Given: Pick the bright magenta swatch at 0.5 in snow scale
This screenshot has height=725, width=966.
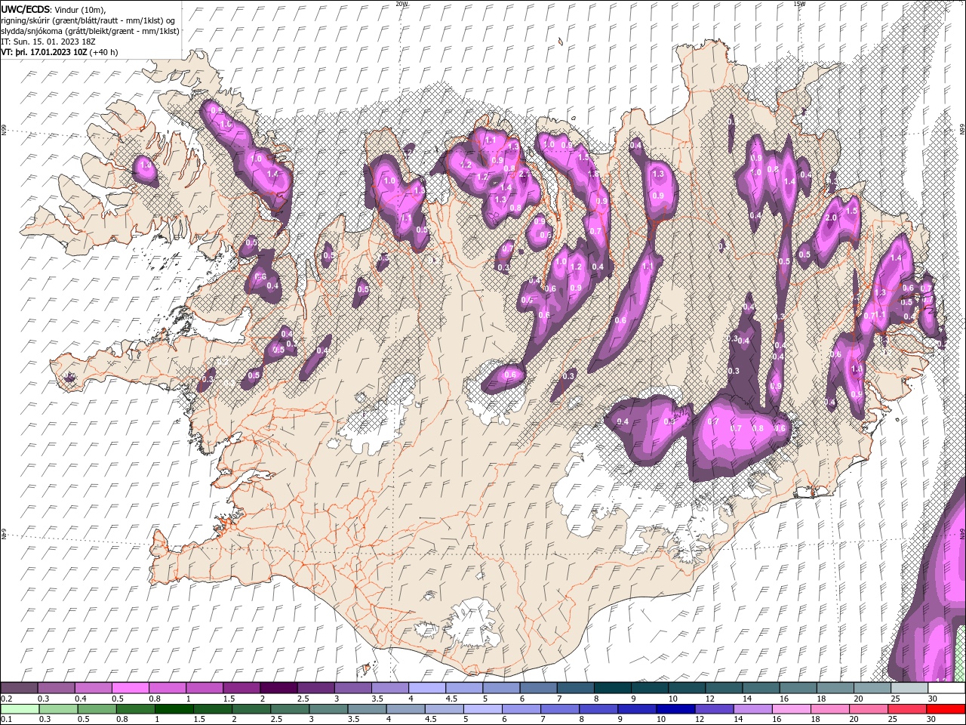Looking at the screenshot, I should [130, 688].
